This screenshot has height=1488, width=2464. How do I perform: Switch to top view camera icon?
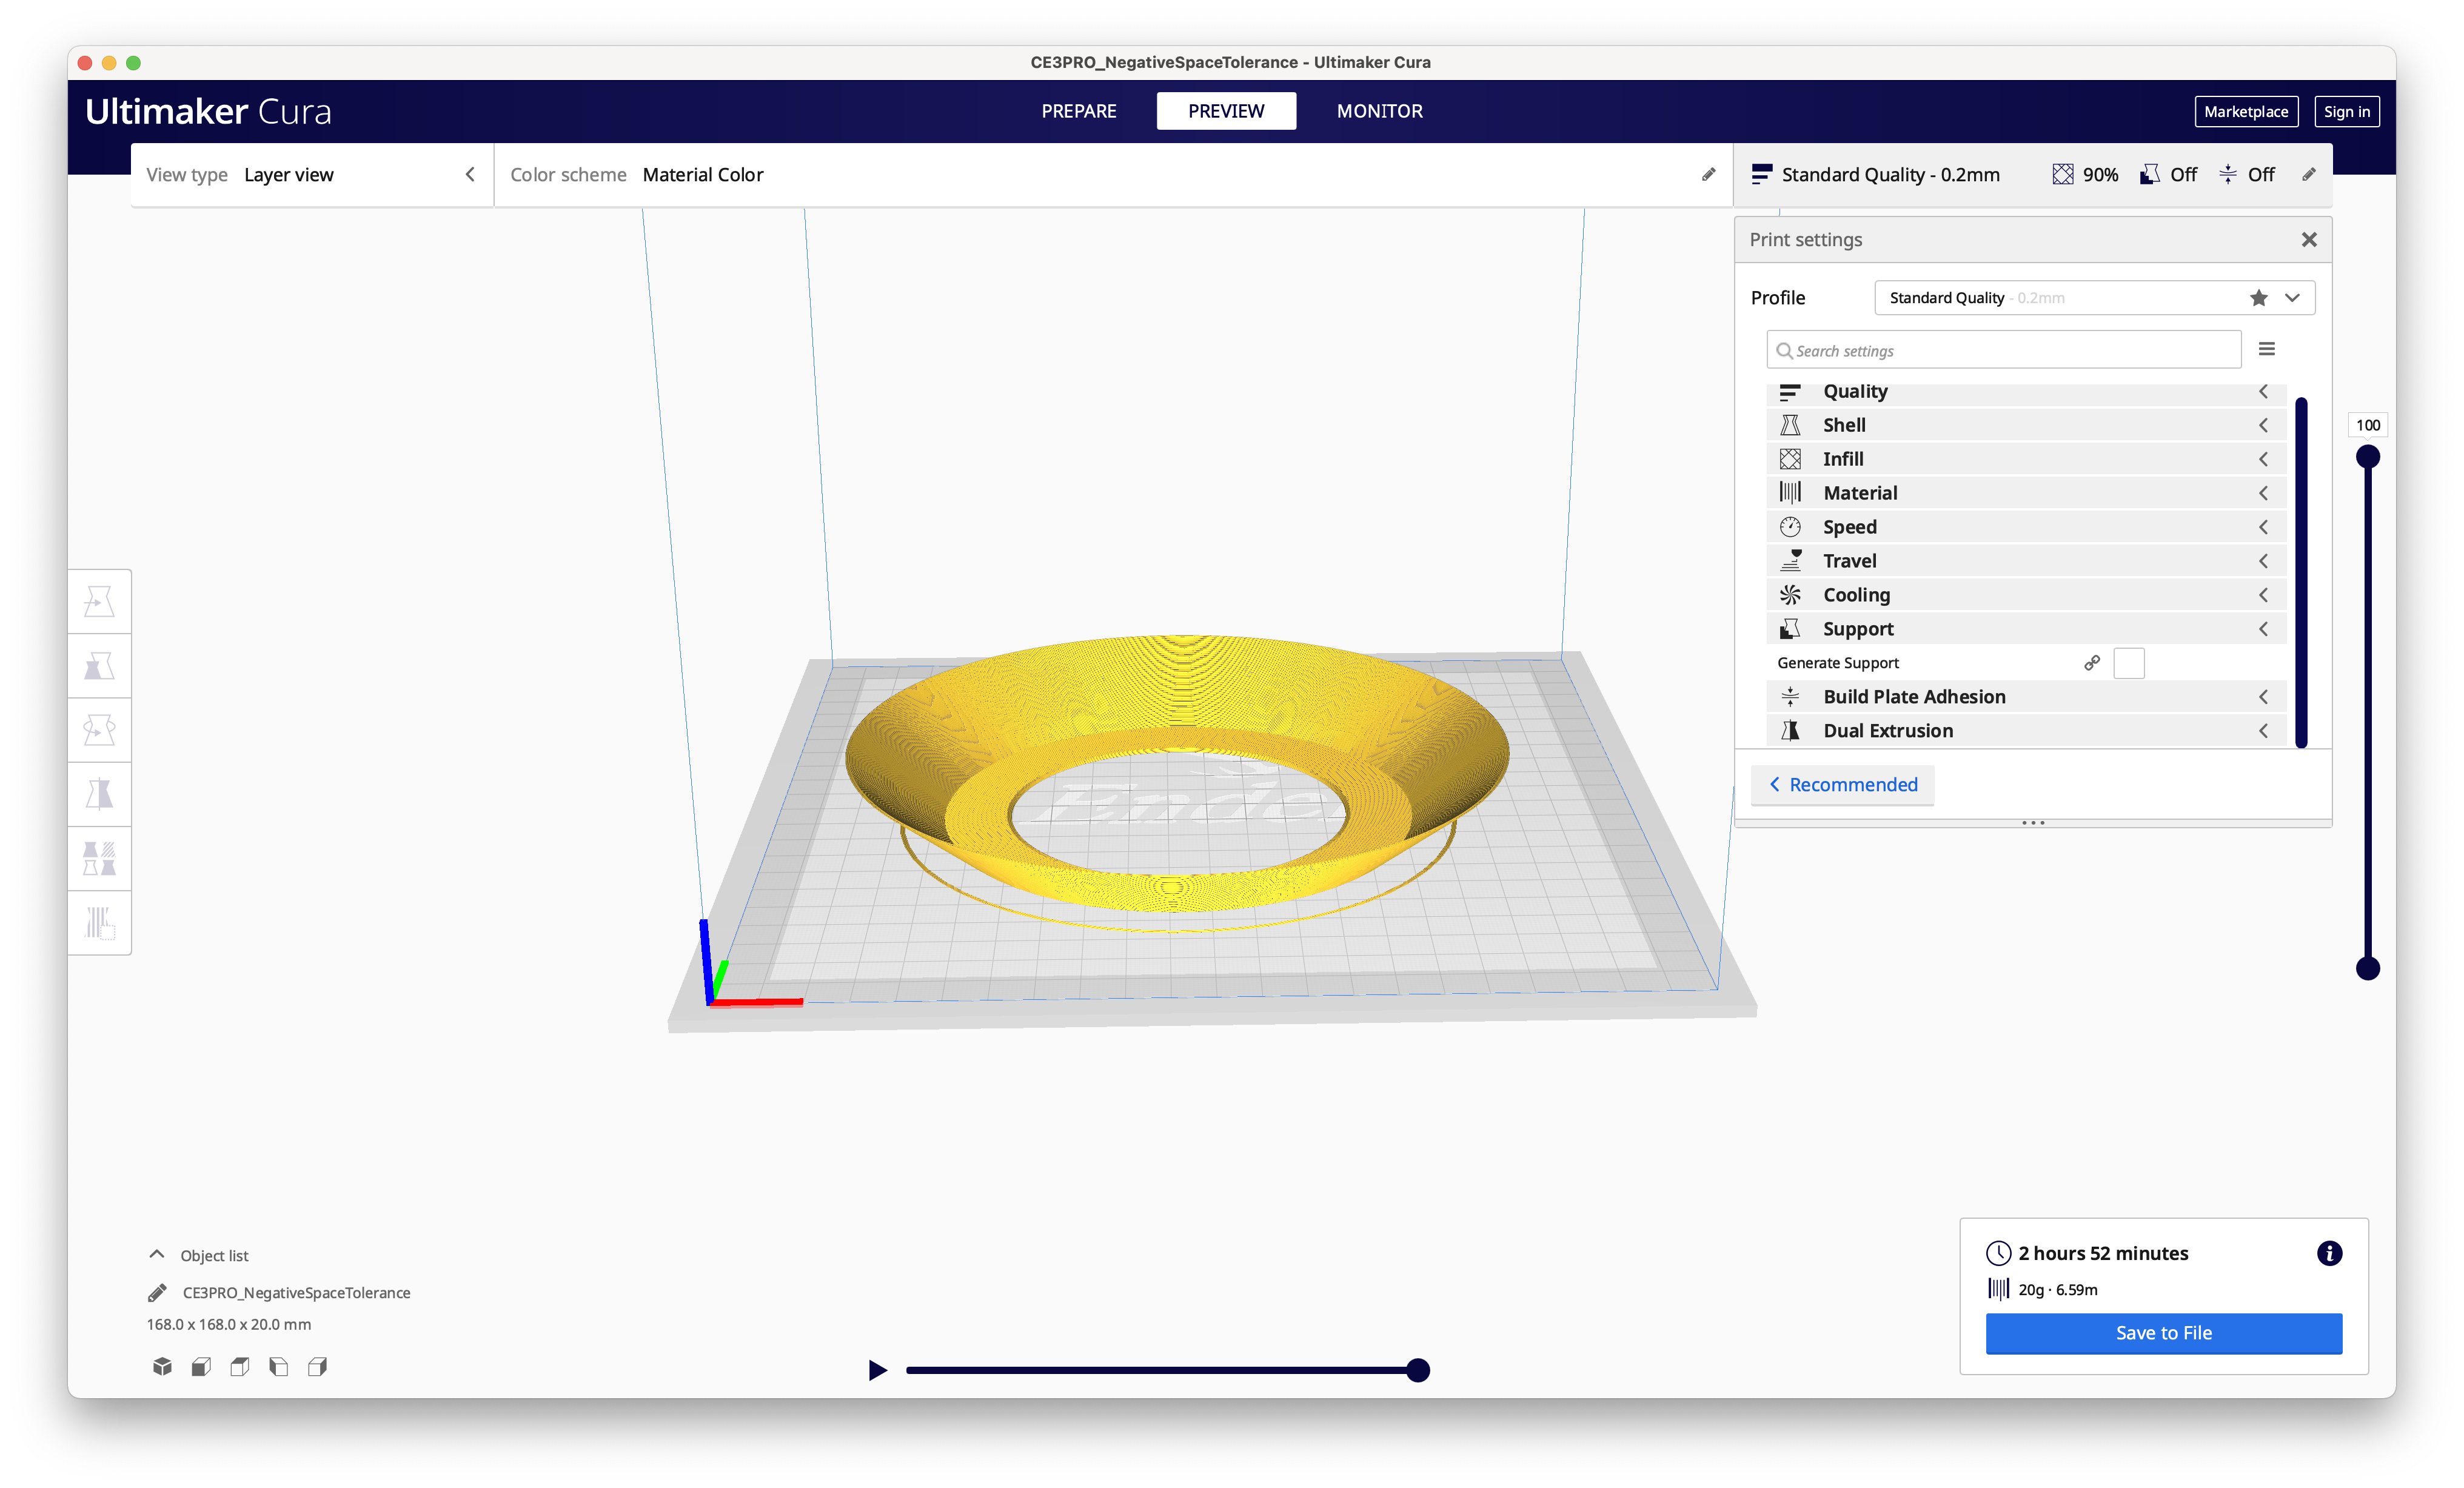pos(240,1366)
